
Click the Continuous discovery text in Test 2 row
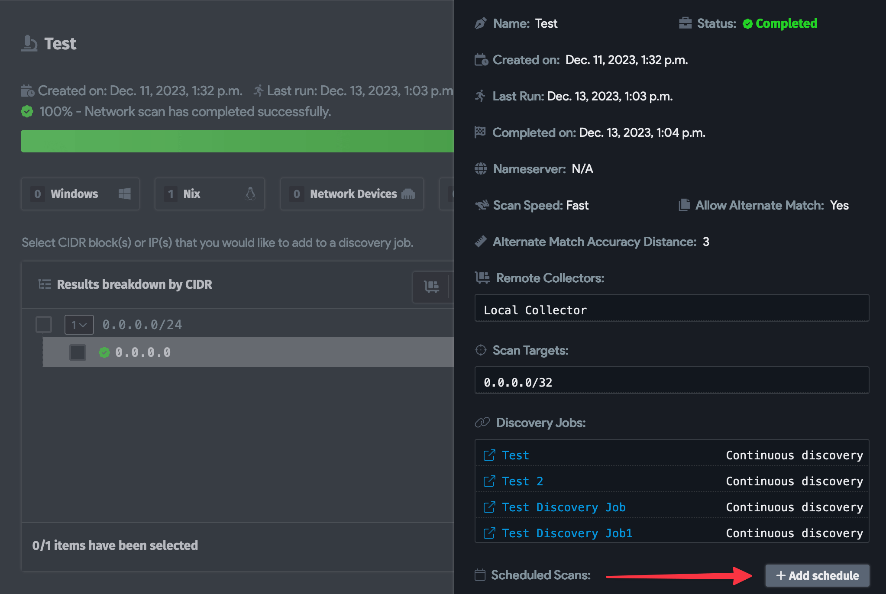click(795, 481)
